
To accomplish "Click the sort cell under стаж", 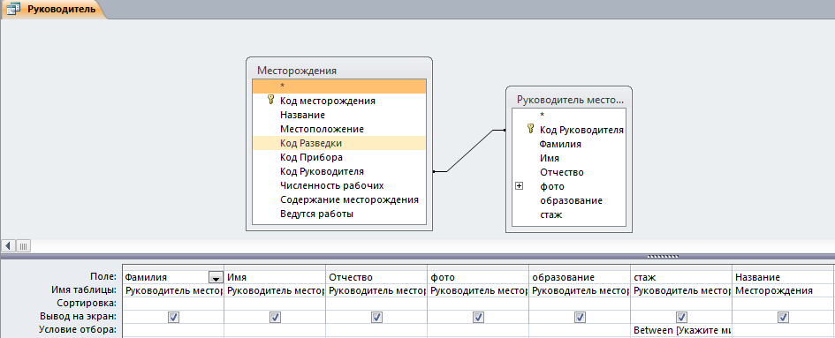I will click(681, 304).
